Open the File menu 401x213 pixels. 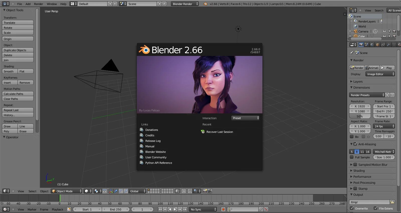coord(20,4)
